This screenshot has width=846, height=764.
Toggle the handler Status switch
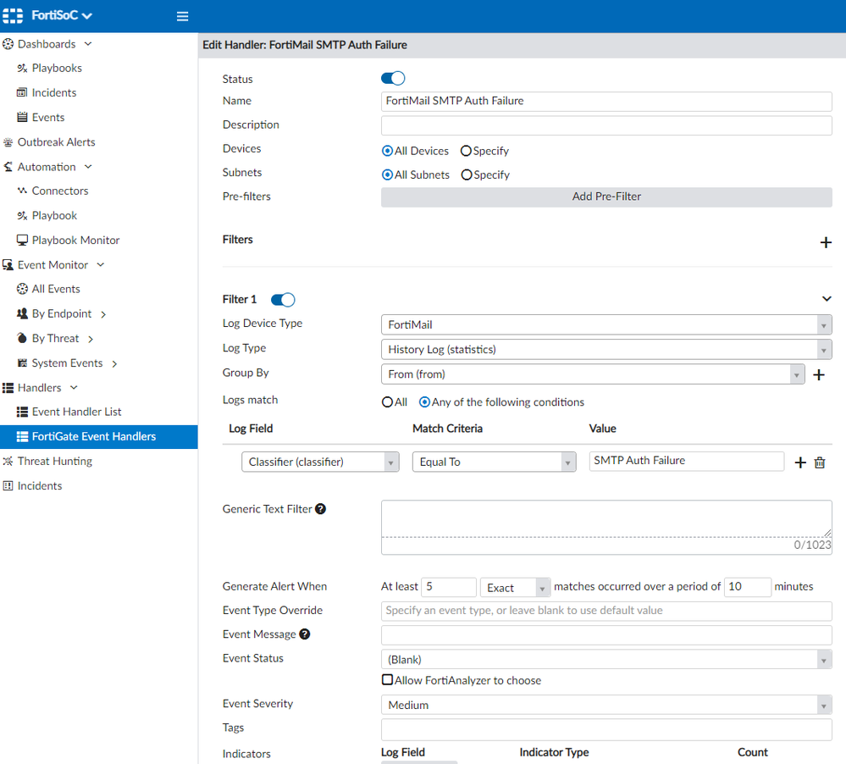[393, 79]
